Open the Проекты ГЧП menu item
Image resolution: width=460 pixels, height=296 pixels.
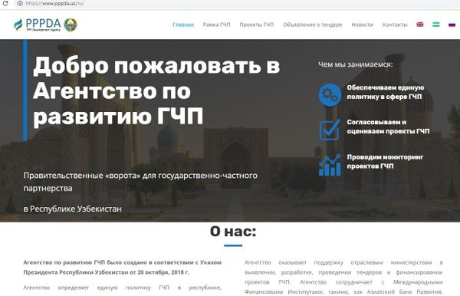pyautogui.click(x=257, y=25)
